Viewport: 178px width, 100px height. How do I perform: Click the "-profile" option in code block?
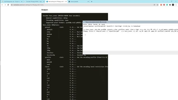(x=48, y=57)
